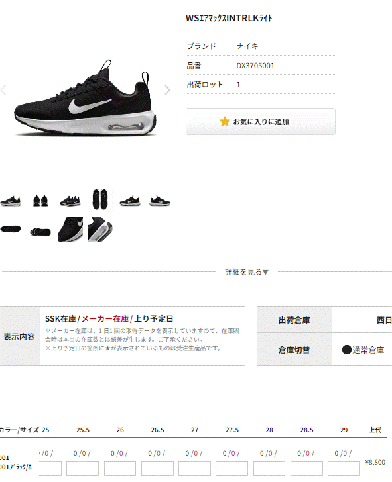Click quantity input for size 26.5
Viewport: 392px width, 482px height.
click(x=157, y=469)
